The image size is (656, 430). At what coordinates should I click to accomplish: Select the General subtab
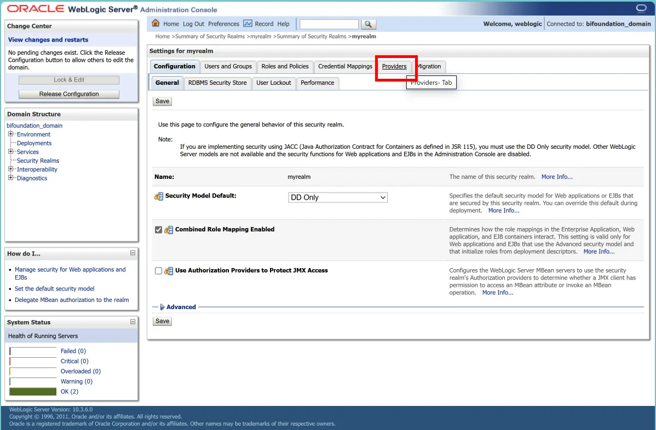[x=167, y=83]
